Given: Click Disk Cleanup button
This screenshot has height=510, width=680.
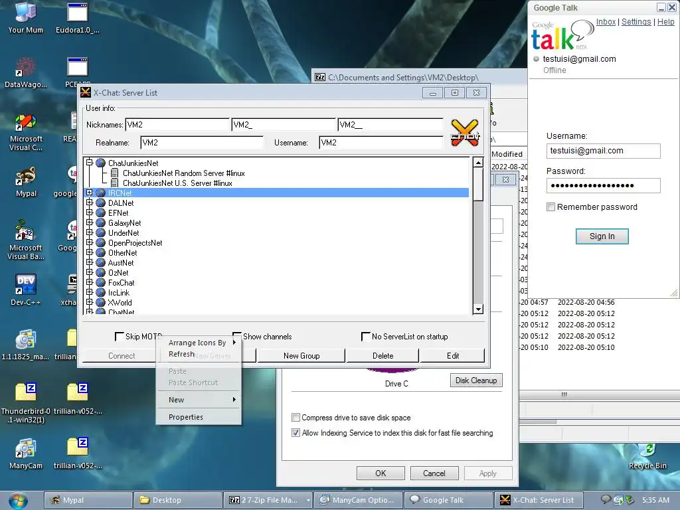Looking at the screenshot, I should 476,381.
